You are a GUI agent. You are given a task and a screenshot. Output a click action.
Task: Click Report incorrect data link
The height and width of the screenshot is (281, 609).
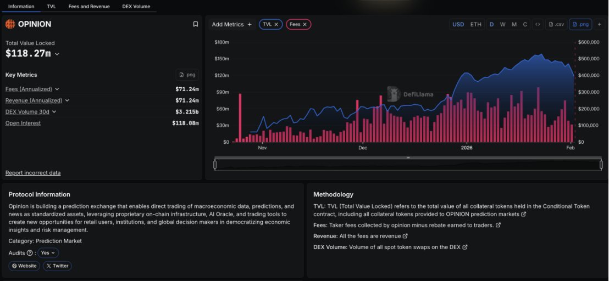click(33, 173)
